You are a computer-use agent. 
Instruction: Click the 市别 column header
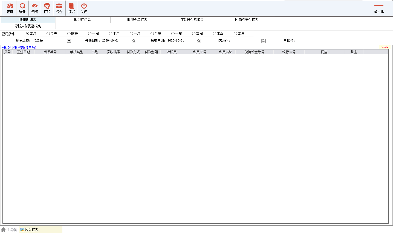95,52
